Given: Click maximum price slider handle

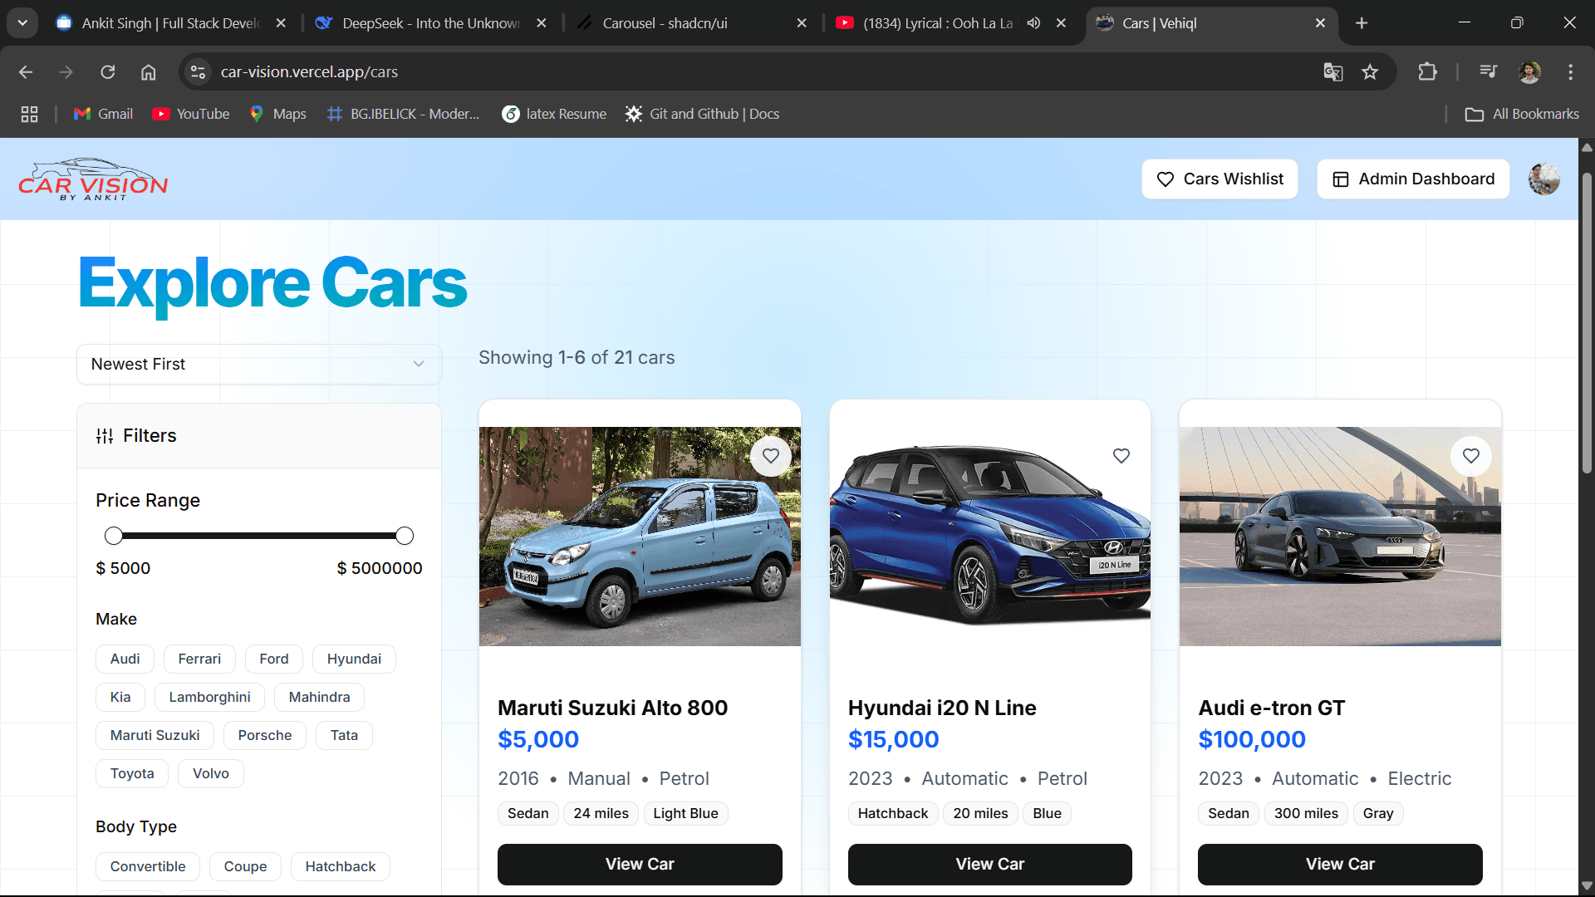Looking at the screenshot, I should (x=405, y=537).
